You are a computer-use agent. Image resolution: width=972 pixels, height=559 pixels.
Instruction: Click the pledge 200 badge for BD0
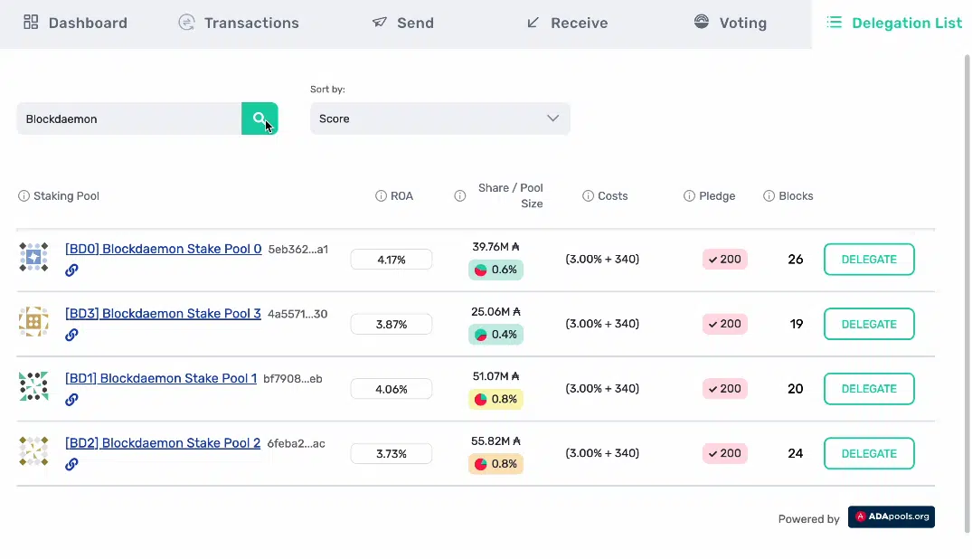[x=724, y=260]
